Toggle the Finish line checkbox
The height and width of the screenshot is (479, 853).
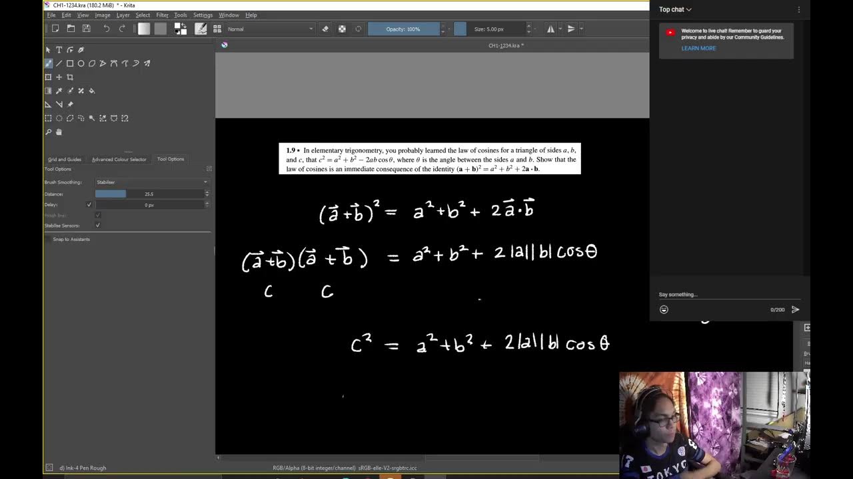coord(98,216)
